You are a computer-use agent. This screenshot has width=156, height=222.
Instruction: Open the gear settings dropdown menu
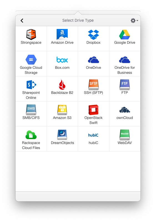click(134, 21)
